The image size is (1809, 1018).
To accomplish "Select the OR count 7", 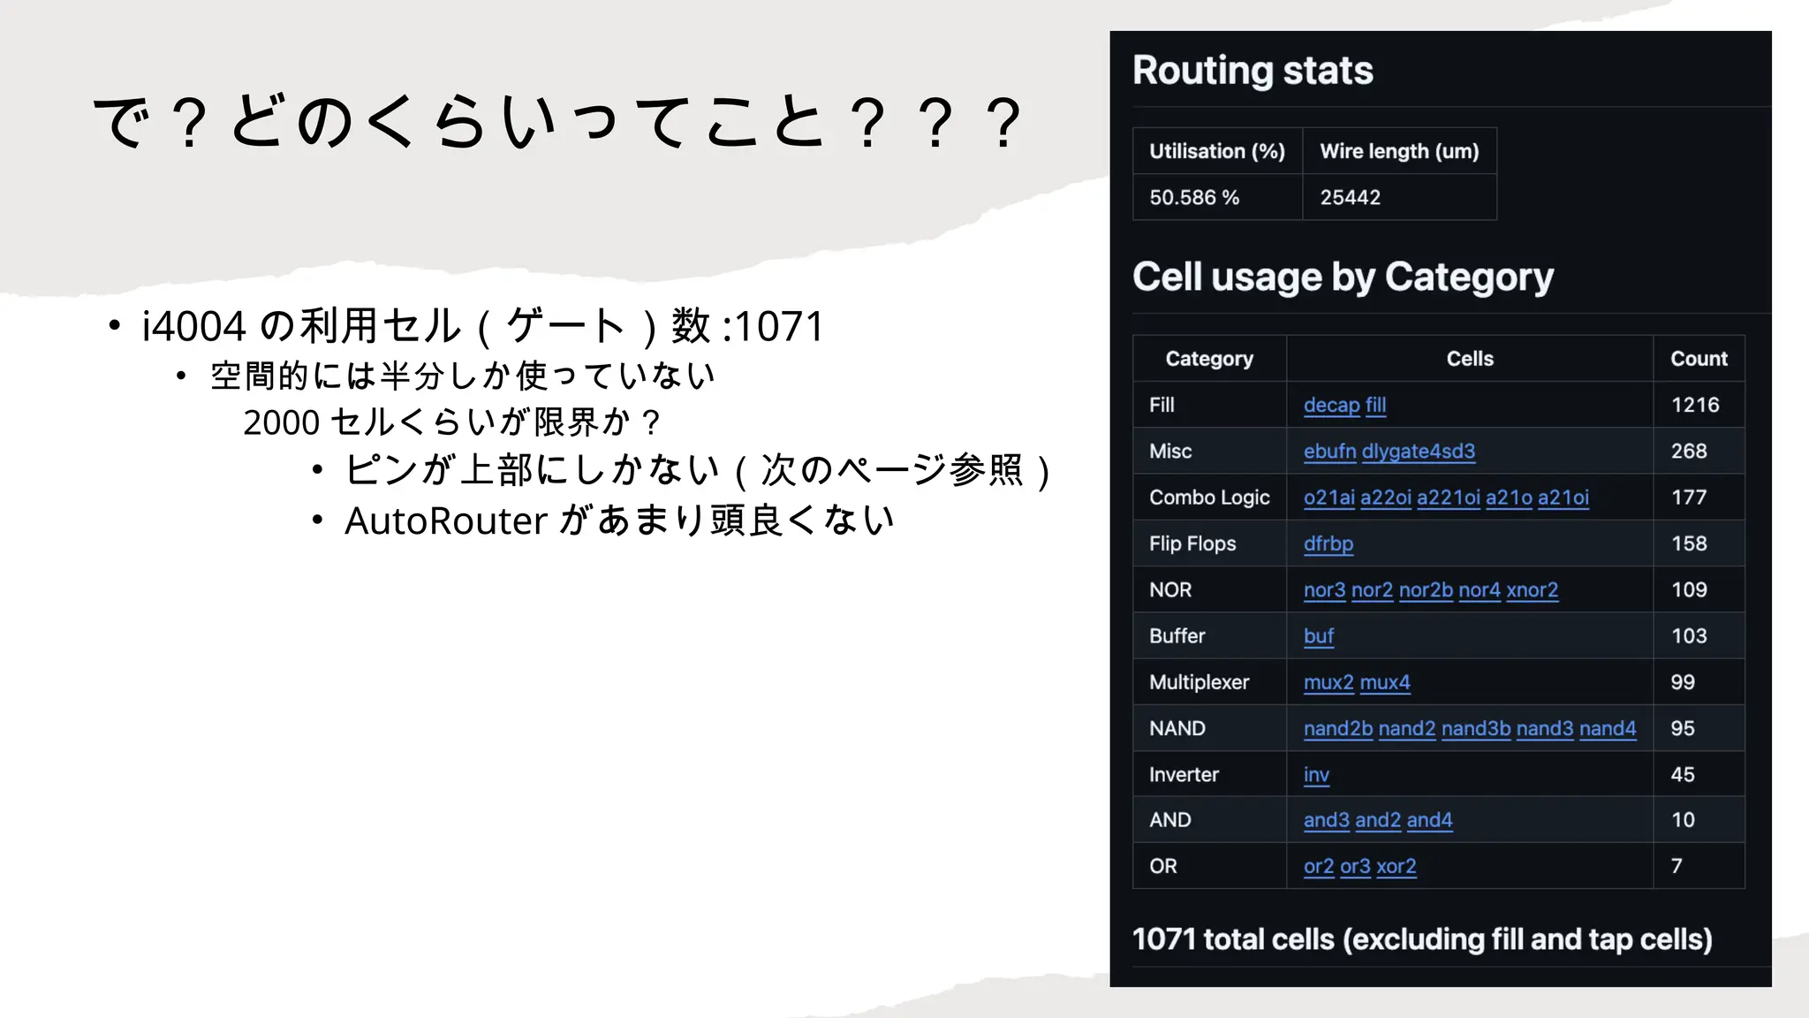I will click(1677, 866).
